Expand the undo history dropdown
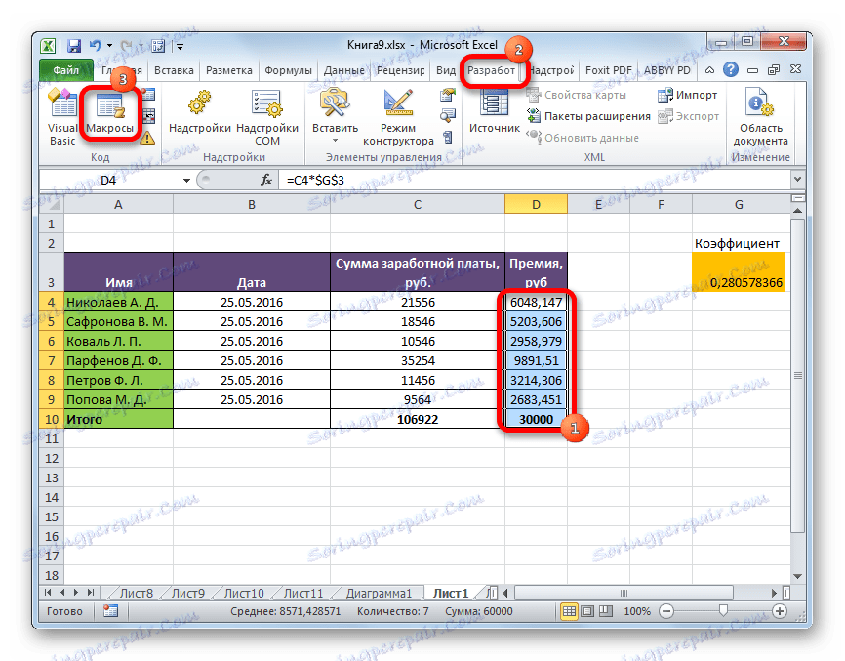Viewport: 845px width, 661px height. [x=109, y=46]
